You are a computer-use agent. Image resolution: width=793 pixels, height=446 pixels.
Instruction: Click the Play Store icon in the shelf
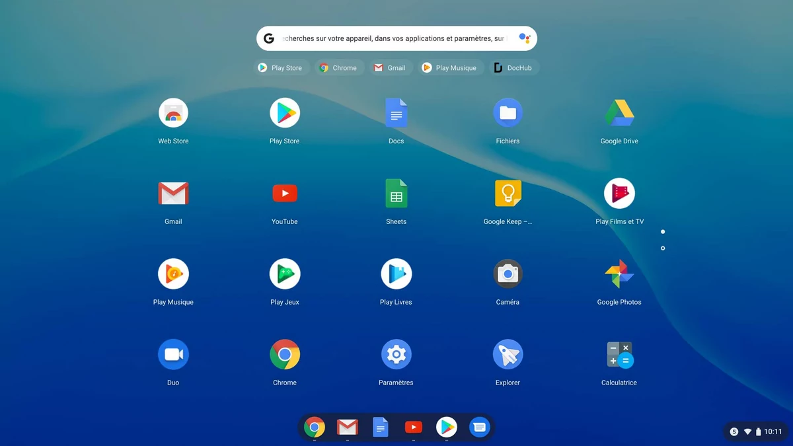coord(447,427)
